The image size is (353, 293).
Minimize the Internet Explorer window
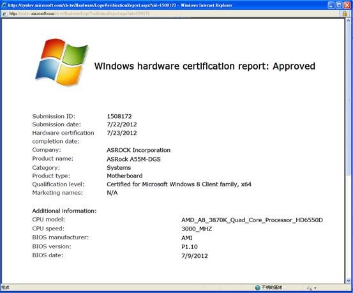click(x=331, y=5)
